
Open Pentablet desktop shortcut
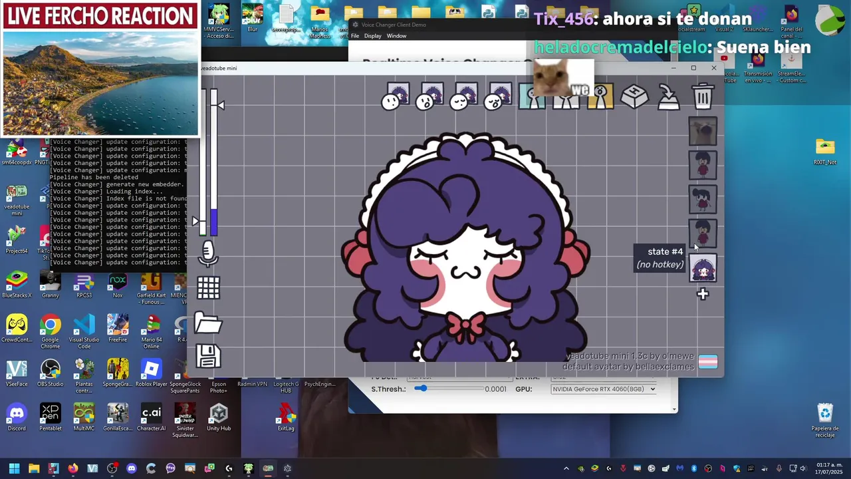(x=51, y=416)
